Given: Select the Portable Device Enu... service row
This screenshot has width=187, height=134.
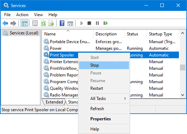Looking at the screenshot, I should tap(111, 42).
